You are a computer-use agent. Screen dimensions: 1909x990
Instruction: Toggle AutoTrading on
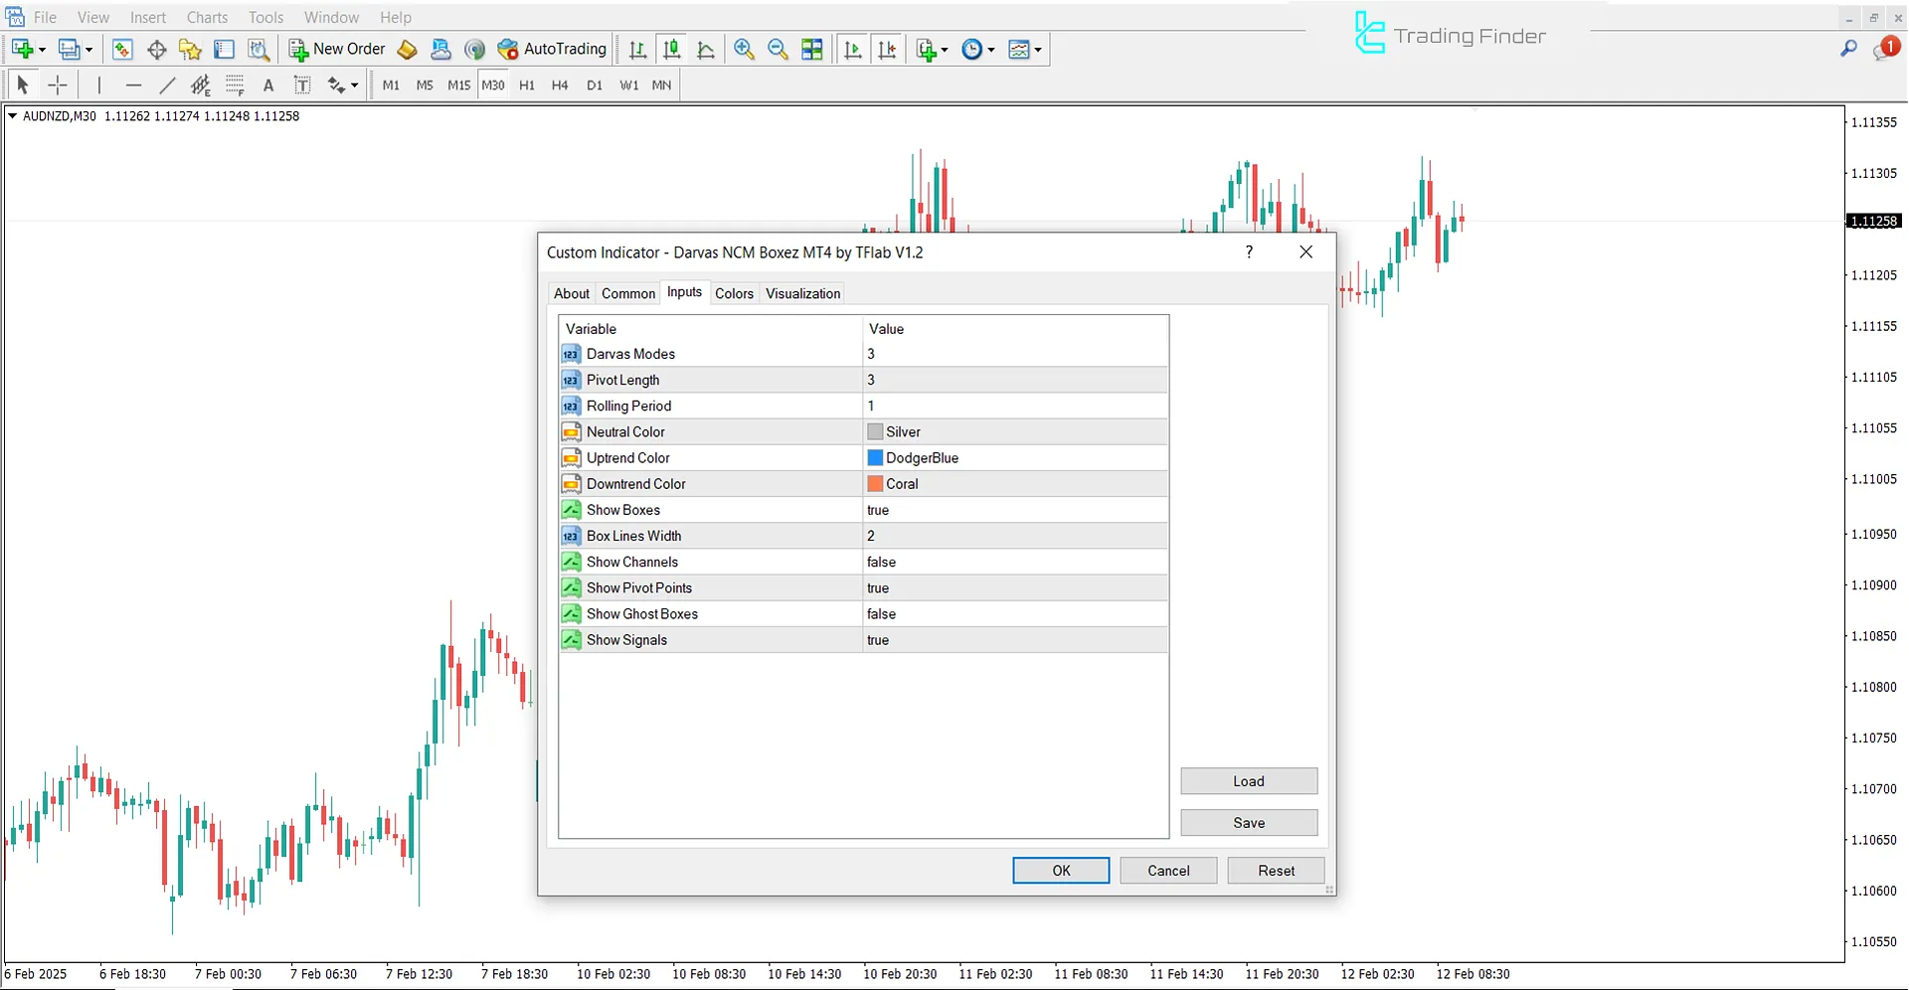[x=552, y=49]
